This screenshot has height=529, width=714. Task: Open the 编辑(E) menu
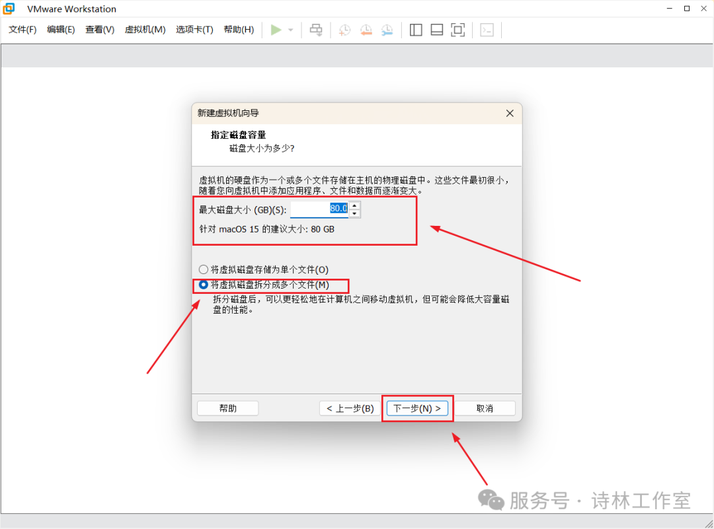pos(61,30)
